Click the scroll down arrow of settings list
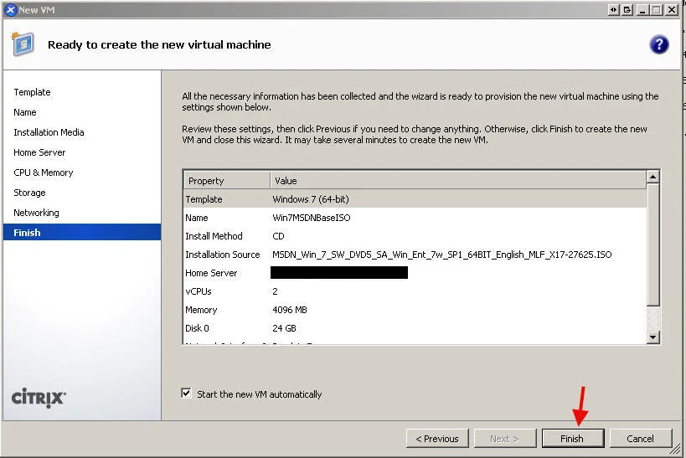Image resolution: width=686 pixels, height=458 pixels. [652, 337]
